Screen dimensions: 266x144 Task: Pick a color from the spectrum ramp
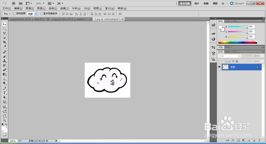[x=238, y=42]
